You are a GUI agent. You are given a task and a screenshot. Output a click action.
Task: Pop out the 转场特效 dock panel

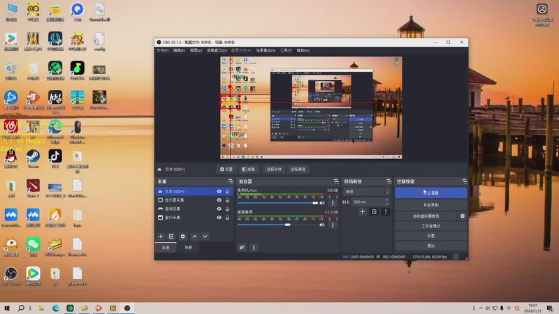[x=389, y=181]
